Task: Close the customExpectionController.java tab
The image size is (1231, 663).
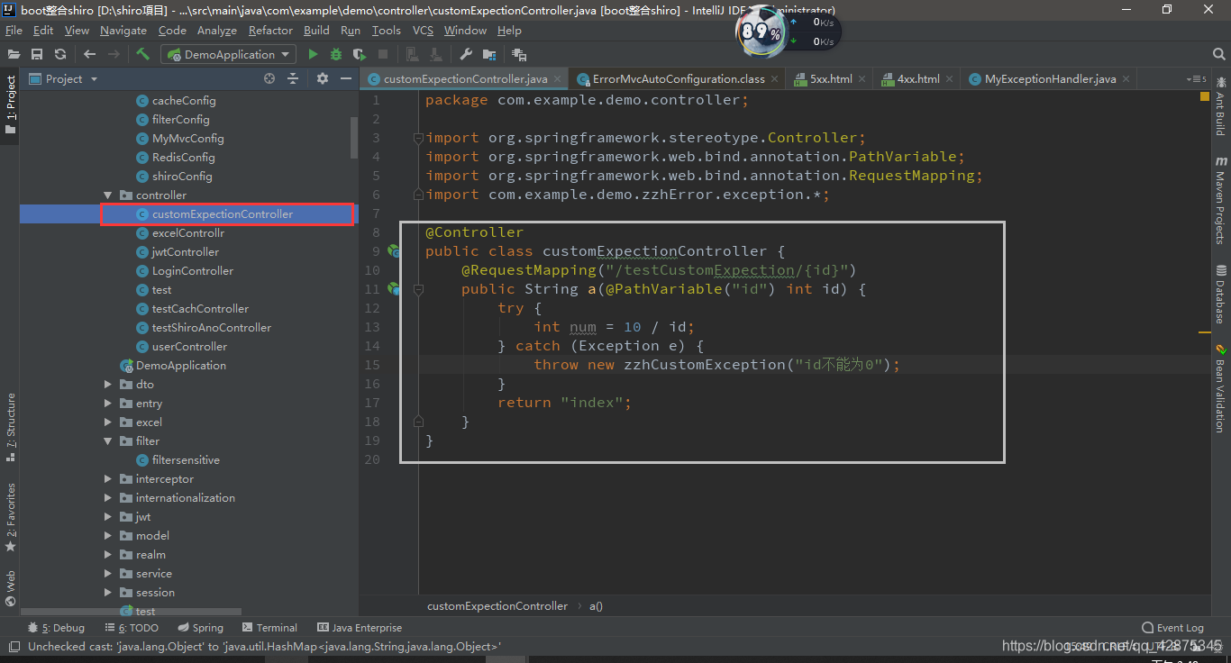Action: 559,79
